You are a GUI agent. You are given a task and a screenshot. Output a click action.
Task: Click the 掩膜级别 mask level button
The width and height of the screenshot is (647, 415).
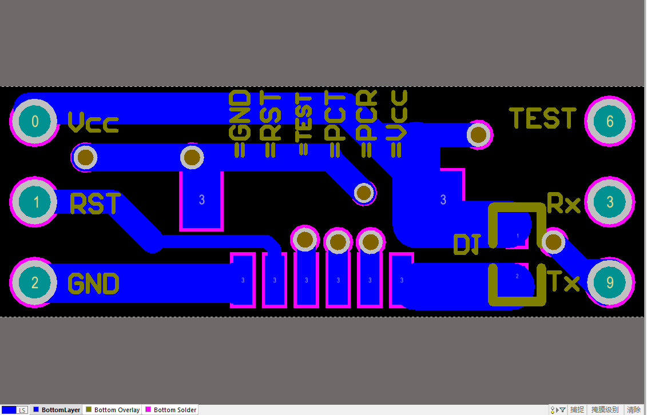tap(605, 410)
